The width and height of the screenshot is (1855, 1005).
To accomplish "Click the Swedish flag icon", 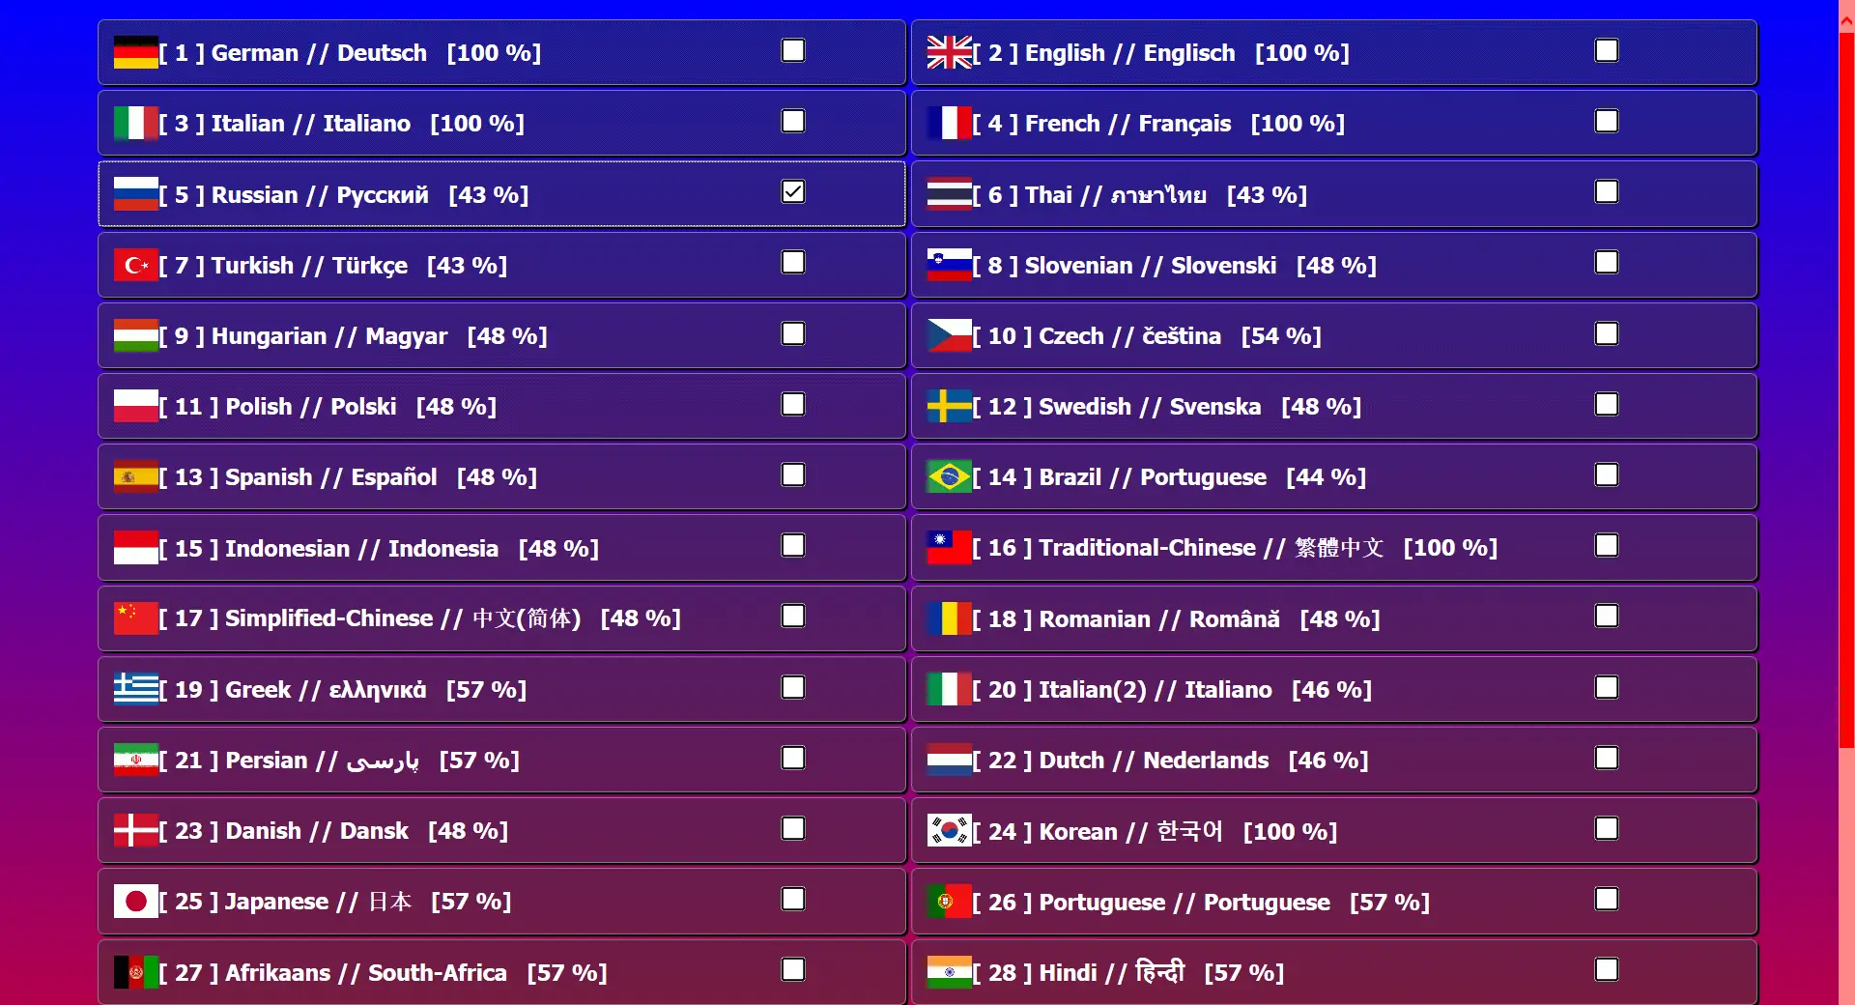I will click(x=949, y=406).
